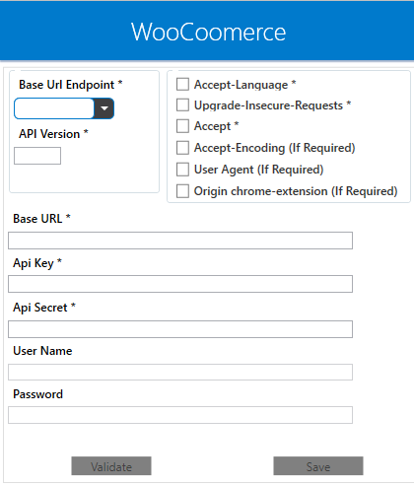Click the Api Secret label text
The image size is (414, 485).
tap(44, 308)
